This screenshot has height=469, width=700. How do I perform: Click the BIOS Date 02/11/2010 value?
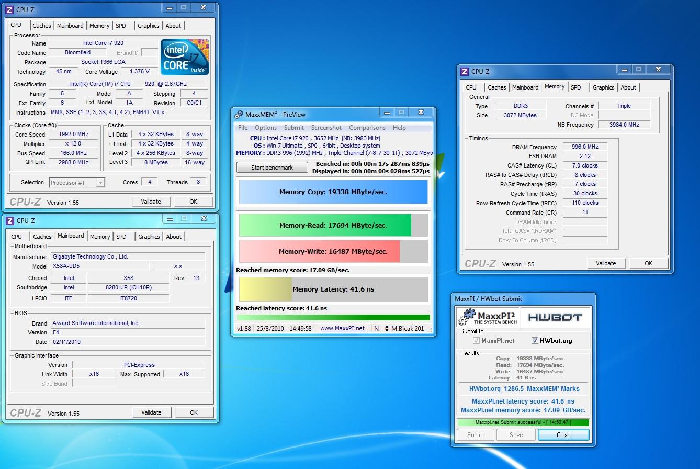128,342
